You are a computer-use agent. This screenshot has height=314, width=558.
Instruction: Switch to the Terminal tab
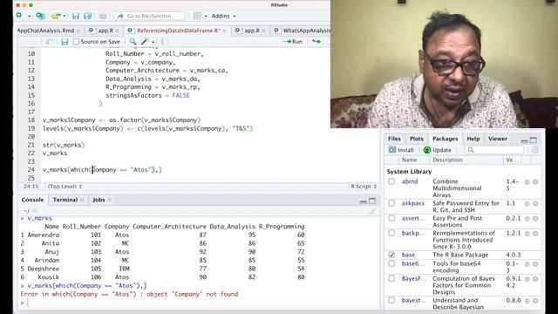[x=65, y=200]
